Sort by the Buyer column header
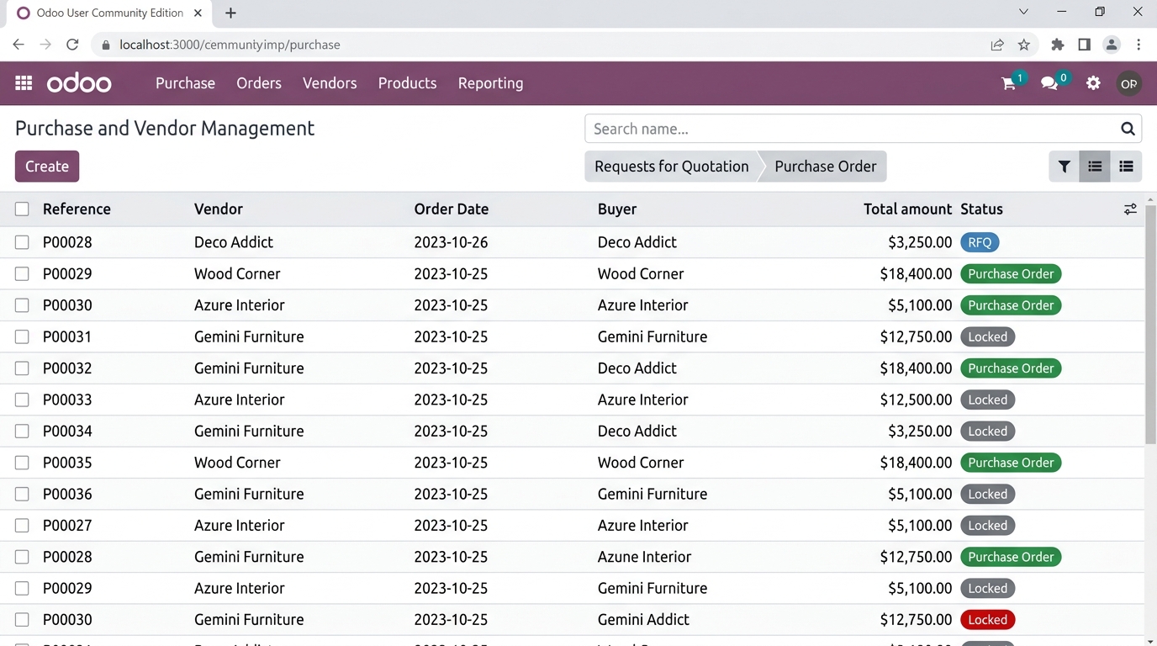This screenshot has width=1157, height=646. pos(617,209)
